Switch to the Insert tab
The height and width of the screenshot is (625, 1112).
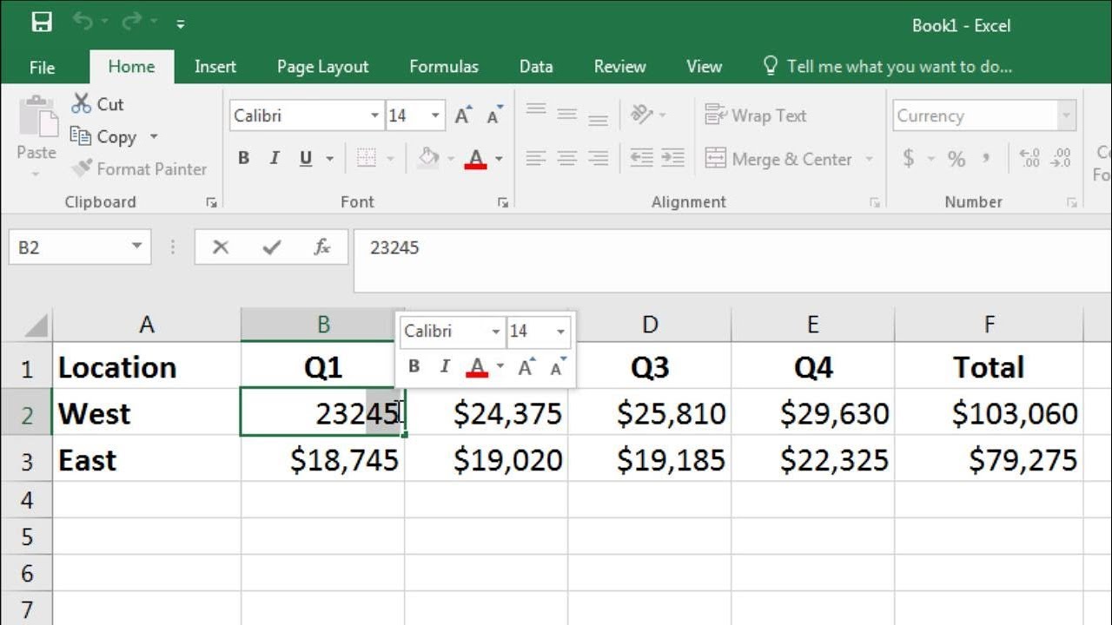pos(215,67)
